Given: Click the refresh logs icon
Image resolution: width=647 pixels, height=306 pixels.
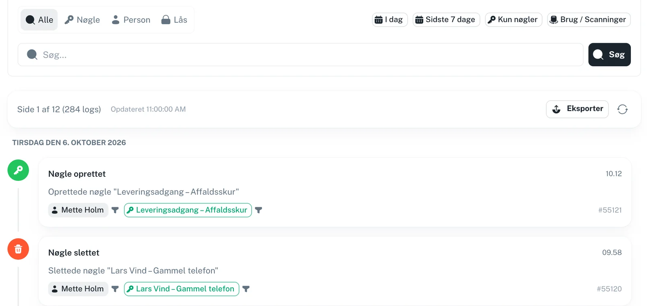Looking at the screenshot, I should 622,109.
